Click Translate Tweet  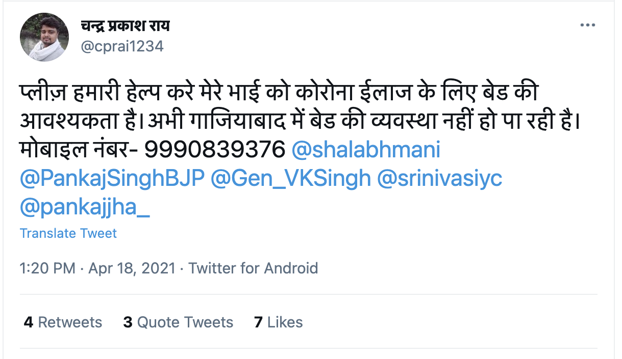click(68, 233)
